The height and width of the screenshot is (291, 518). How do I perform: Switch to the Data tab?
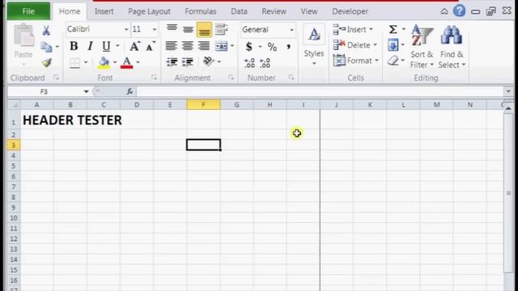[240, 11]
